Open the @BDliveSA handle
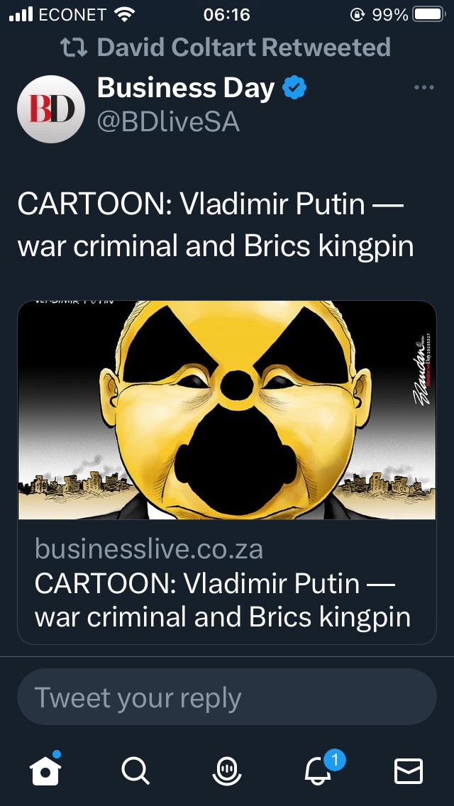Image resolution: width=454 pixels, height=806 pixels. tap(169, 122)
